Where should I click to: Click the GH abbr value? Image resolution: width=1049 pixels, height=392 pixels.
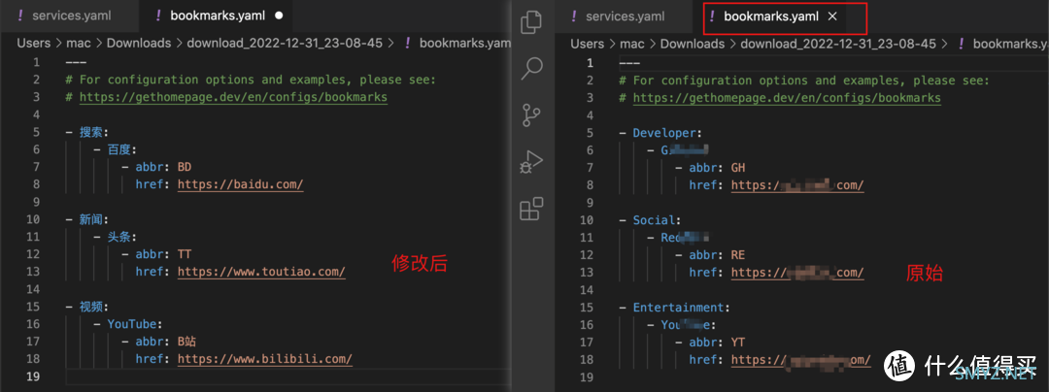pyautogui.click(x=738, y=167)
